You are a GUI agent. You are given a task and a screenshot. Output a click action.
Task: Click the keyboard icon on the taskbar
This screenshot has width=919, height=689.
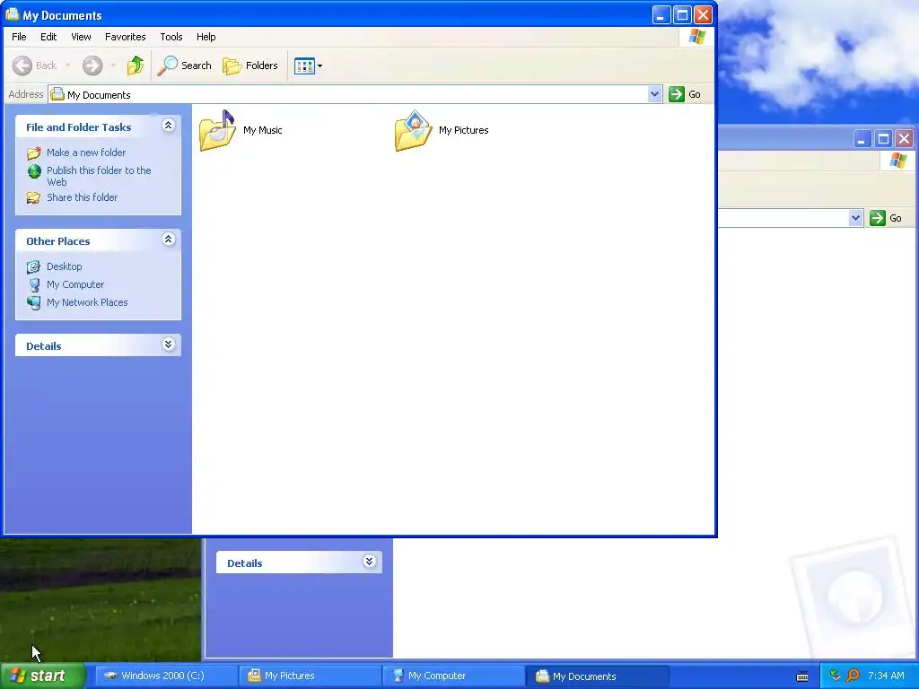tap(802, 676)
